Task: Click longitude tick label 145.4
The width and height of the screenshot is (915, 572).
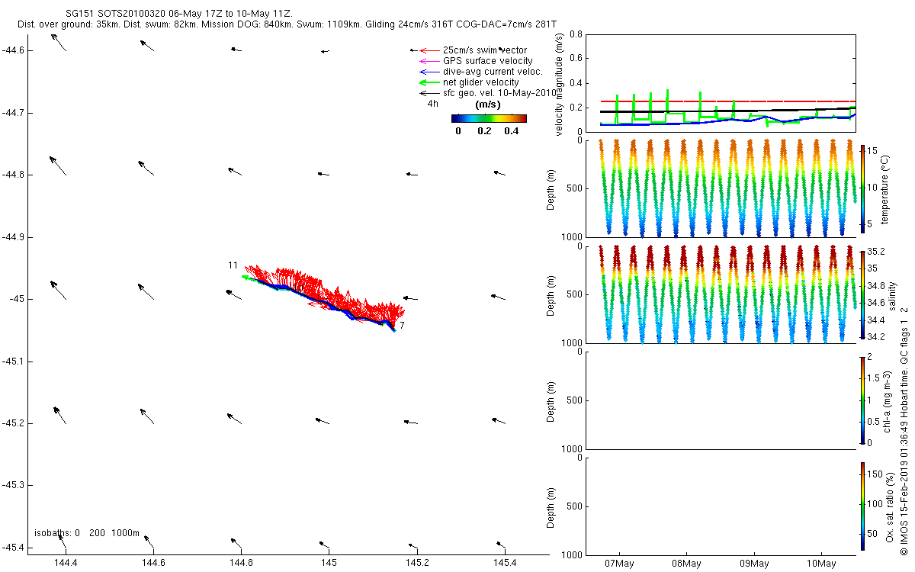Action: [504, 563]
